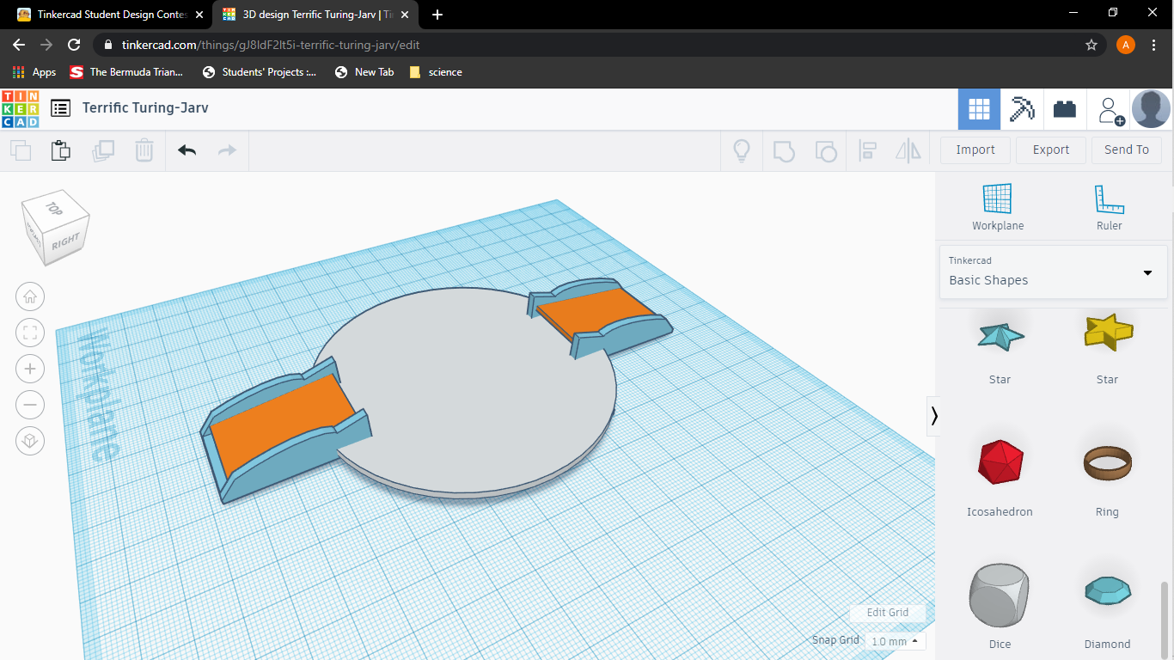Zoom out with the minus button
Screen dimensions: 1174x660
30,405
